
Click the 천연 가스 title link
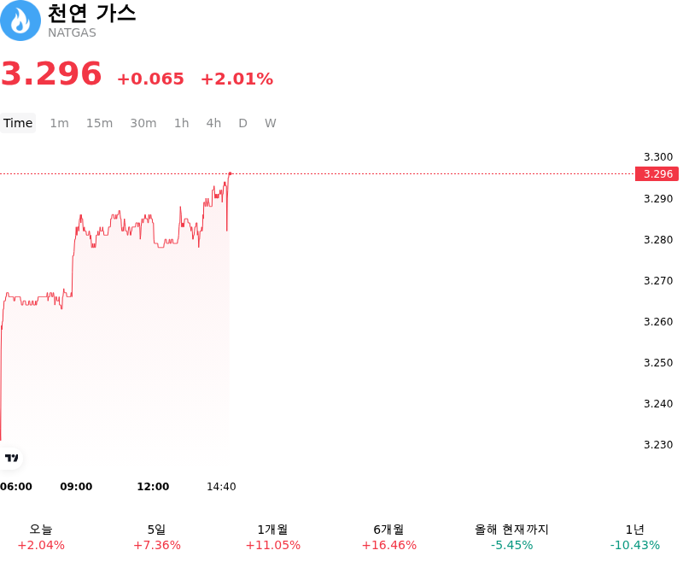pyautogui.click(x=91, y=13)
